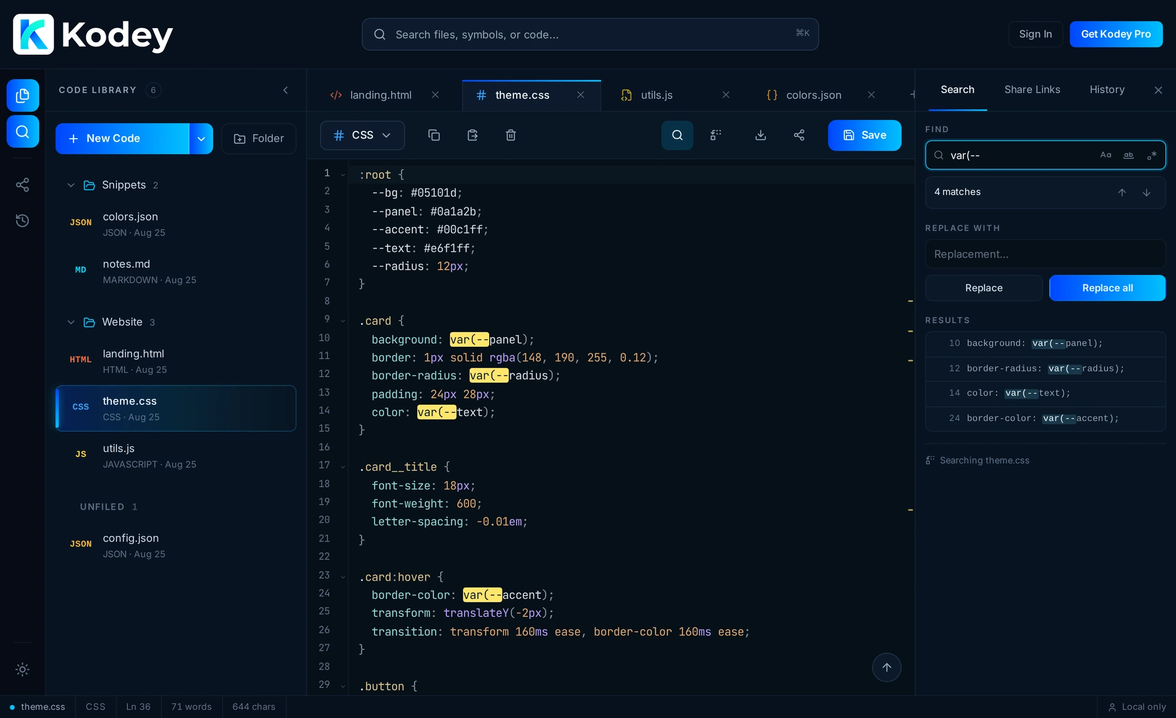Open the Share Links tab
The image size is (1176, 718).
coord(1032,89)
